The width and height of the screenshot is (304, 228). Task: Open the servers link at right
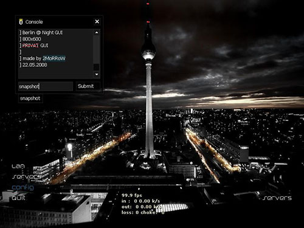coord(277,198)
